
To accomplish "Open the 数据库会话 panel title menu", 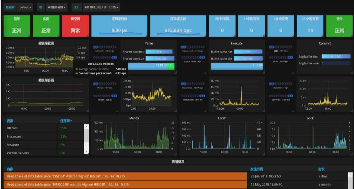I will point(46,80).
